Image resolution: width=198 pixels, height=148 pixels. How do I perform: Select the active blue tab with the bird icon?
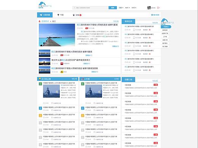[x=45, y=15]
